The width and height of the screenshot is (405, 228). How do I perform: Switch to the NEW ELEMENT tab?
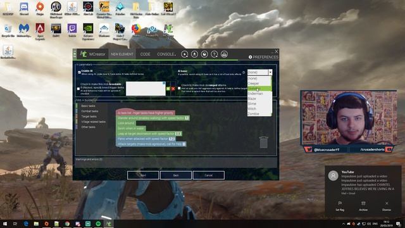[122, 54]
